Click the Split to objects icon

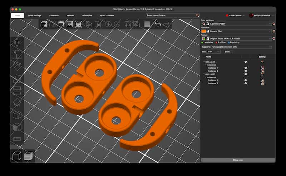[x=128, y=24]
